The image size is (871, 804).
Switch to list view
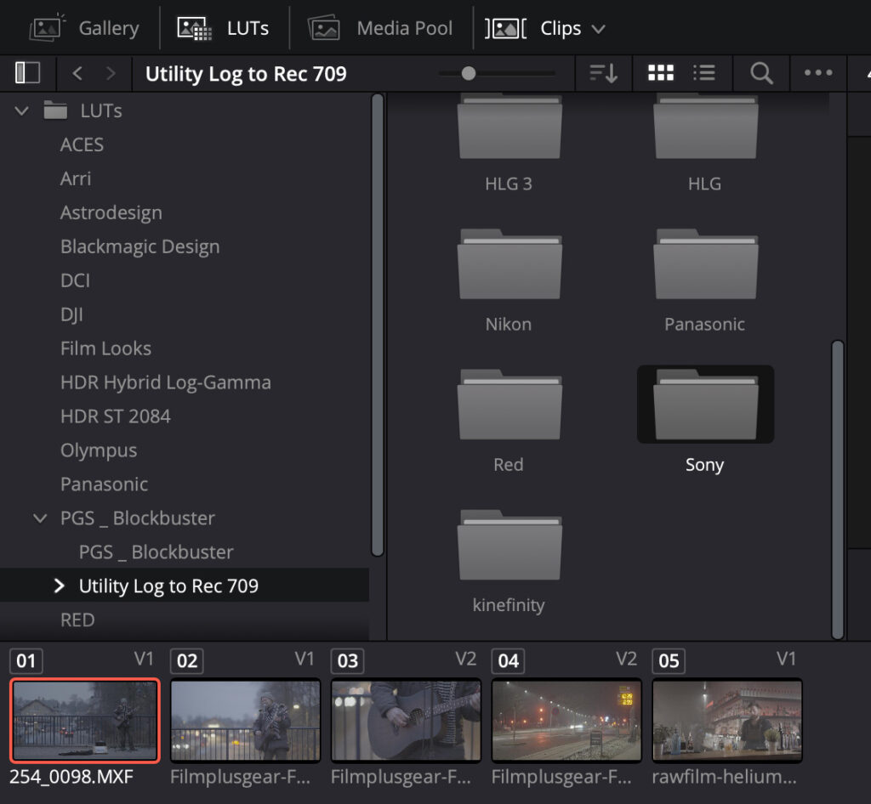coord(703,74)
